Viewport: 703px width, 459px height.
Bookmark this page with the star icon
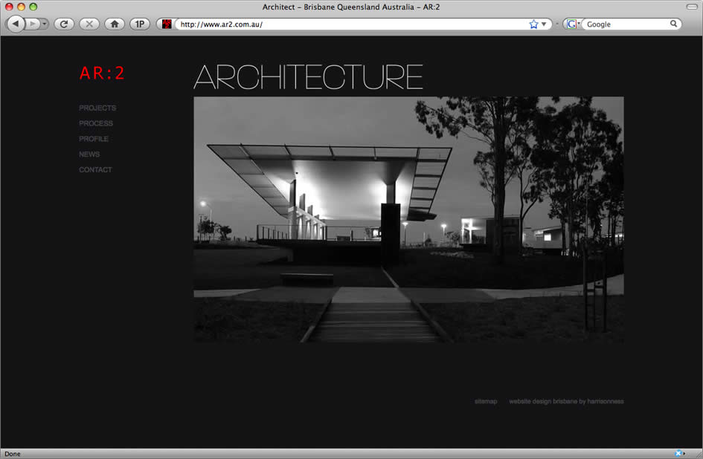click(x=533, y=25)
